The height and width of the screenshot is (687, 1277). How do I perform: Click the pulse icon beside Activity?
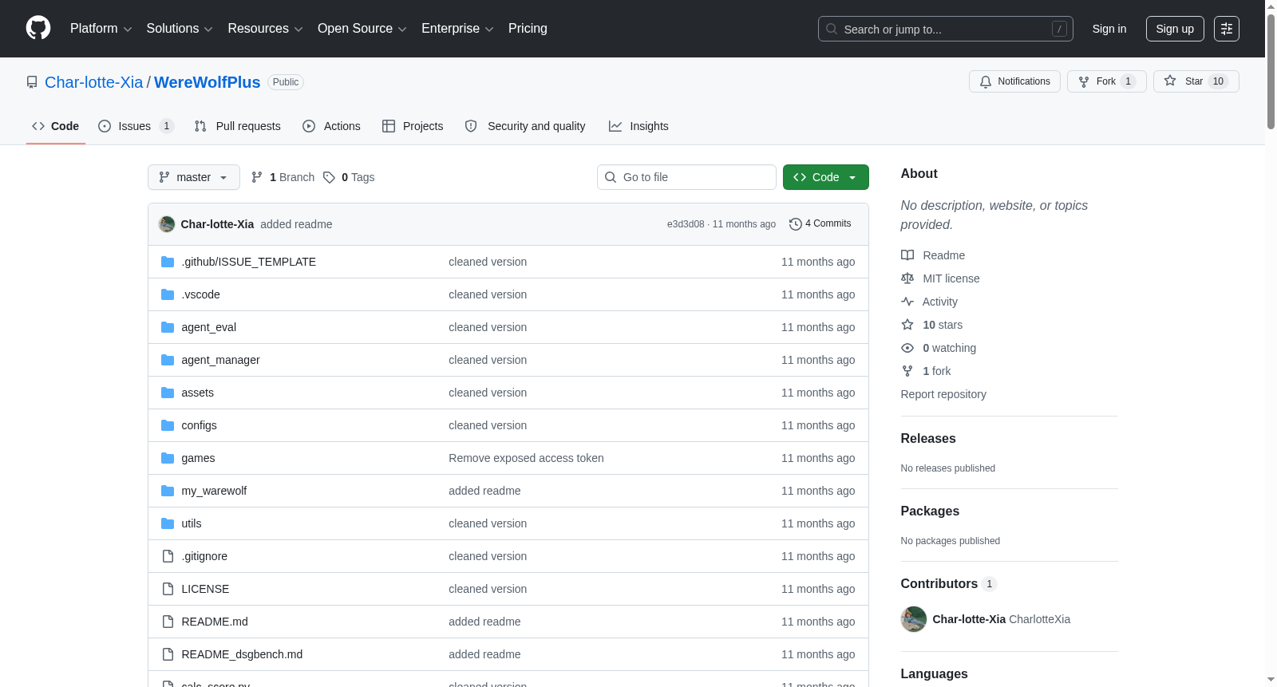click(907, 302)
